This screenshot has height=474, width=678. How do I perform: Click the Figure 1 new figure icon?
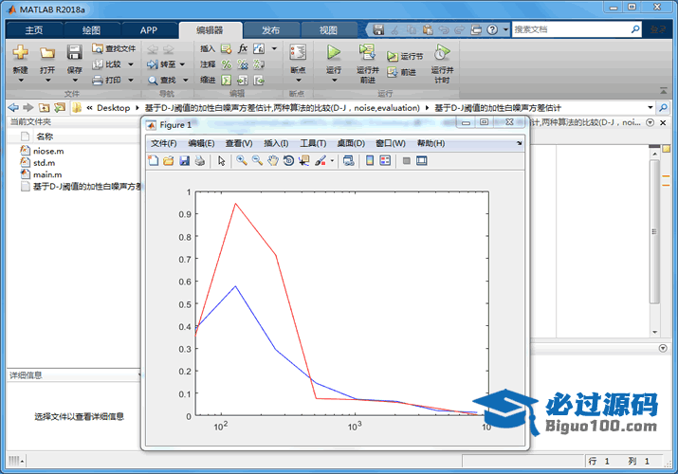(153, 161)
